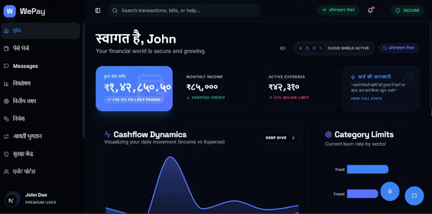Click the target icon beside वित्तीय लक्ष्य
432x214 pixels.
(x=6, y=101)
